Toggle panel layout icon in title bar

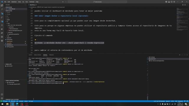tap(169, 2)
